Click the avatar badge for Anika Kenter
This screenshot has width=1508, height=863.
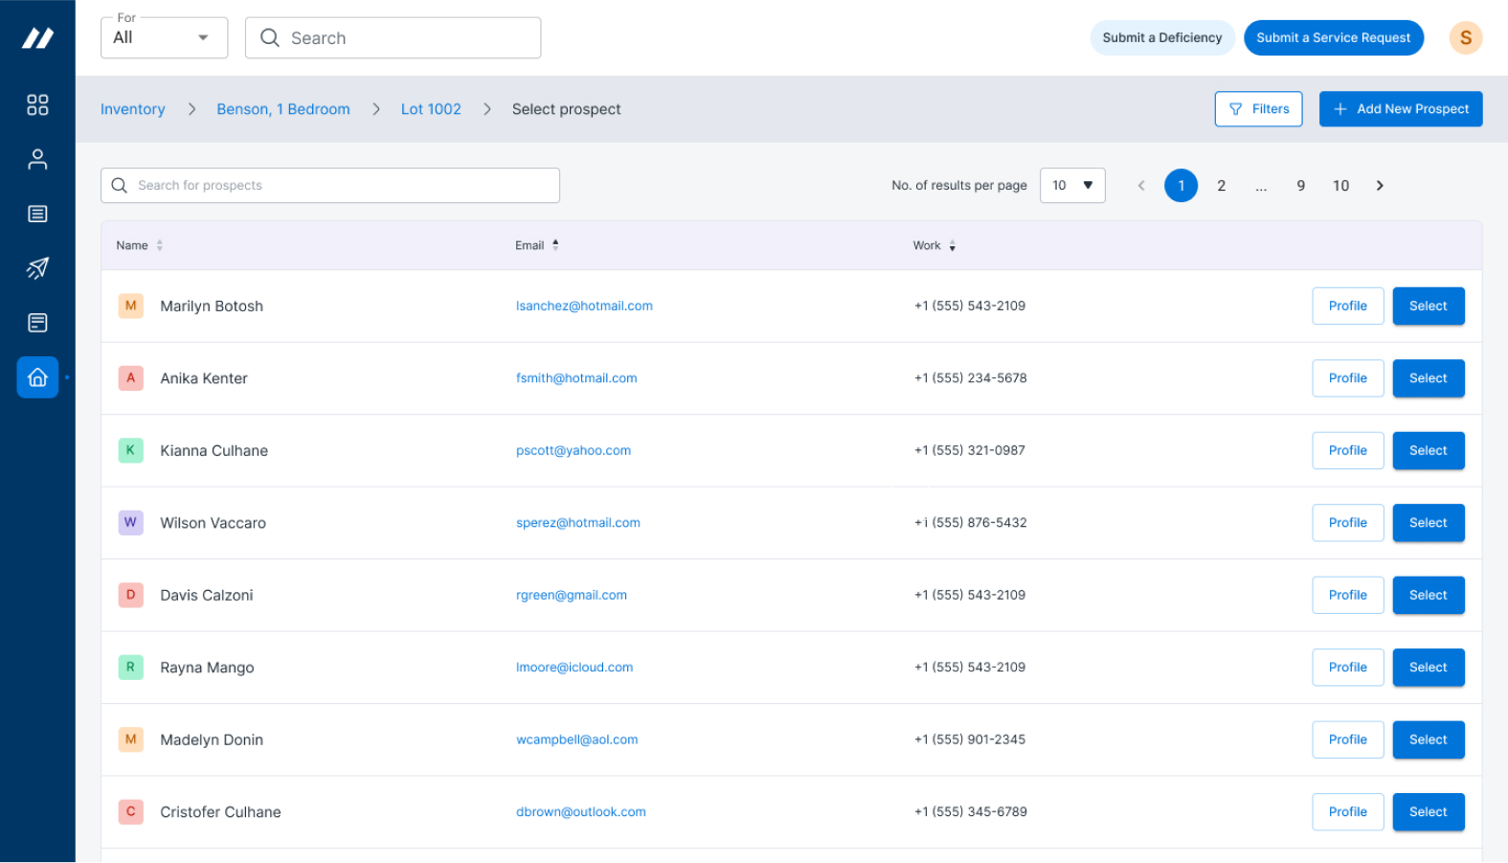(x=131, y=377)
